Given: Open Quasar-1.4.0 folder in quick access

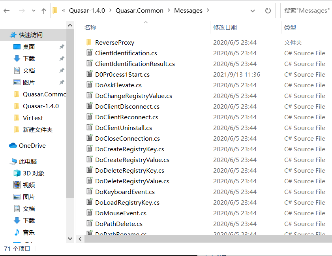Looking at the screenshot, I should click(x=41, y=106).
